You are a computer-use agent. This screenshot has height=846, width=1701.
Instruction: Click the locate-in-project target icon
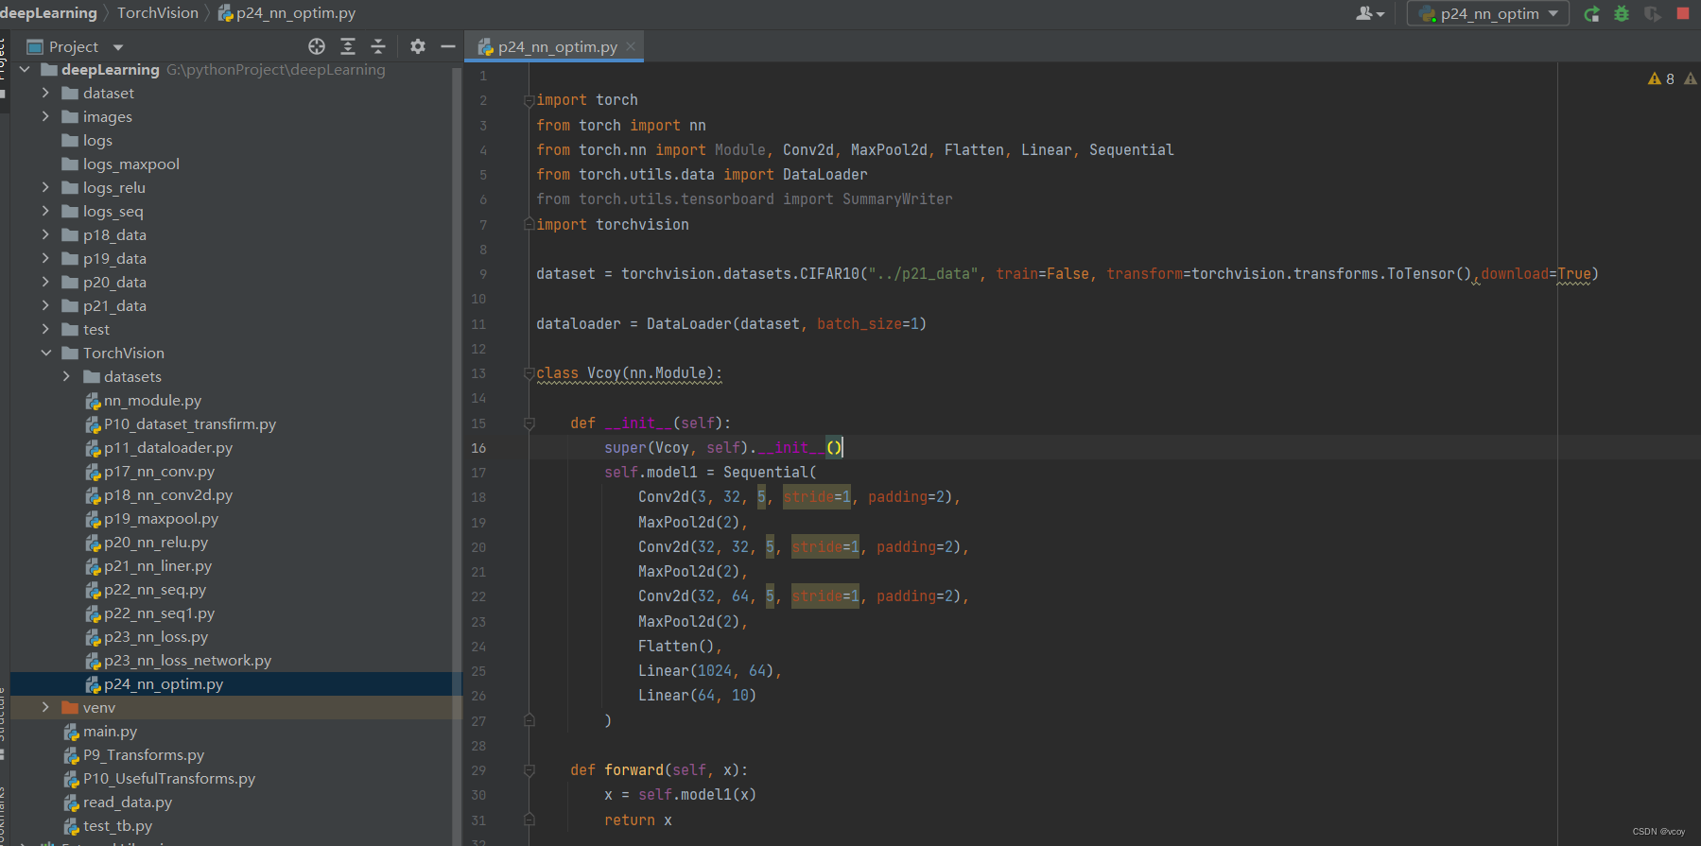click(317, 46)
